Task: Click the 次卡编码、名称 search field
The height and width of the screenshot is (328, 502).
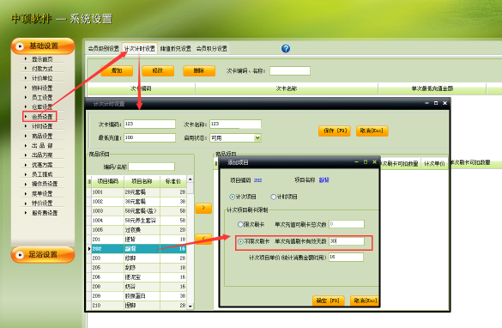Action: tap(290, 70)
